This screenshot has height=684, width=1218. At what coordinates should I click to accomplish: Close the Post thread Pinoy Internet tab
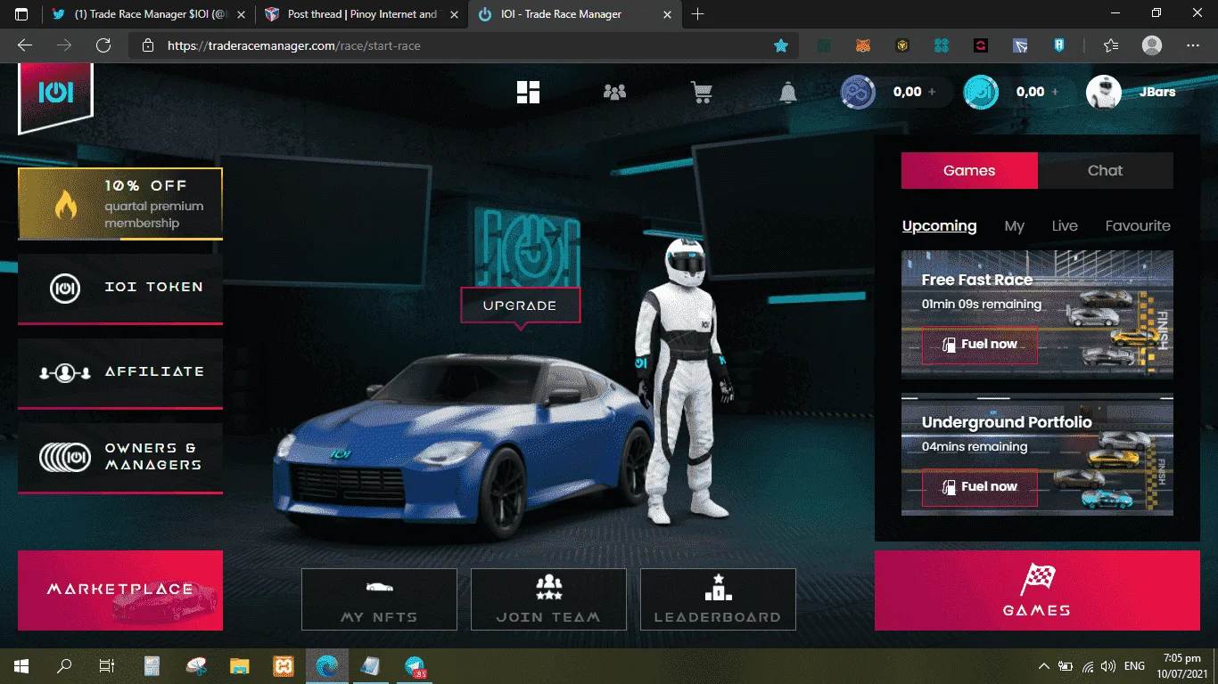[x=454, y=14]
